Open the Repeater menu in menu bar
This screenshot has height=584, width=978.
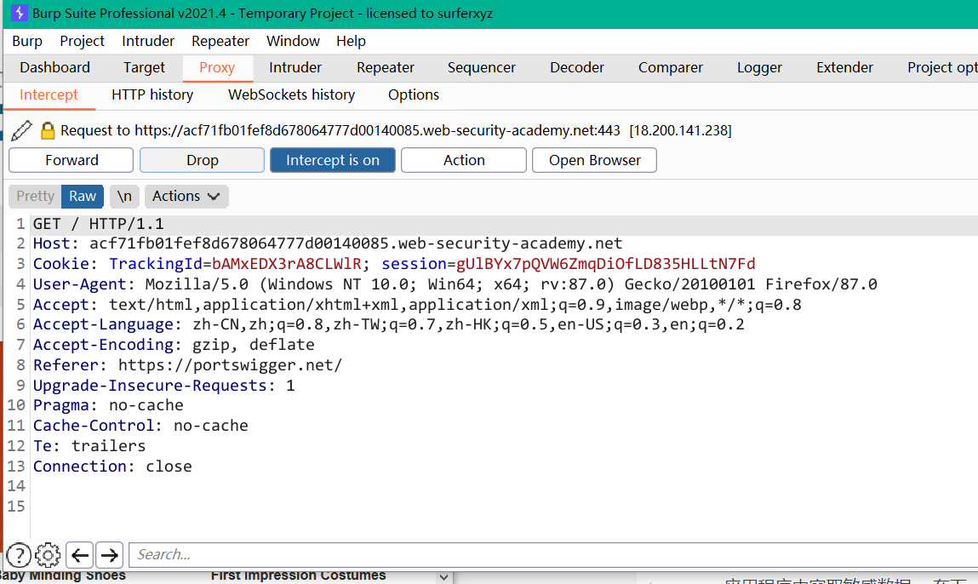tap(220, 41)
